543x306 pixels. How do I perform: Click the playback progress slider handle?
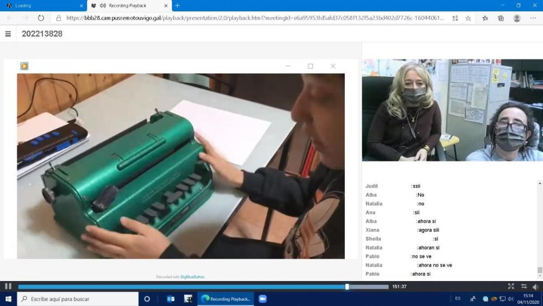[x=347, y=286]
